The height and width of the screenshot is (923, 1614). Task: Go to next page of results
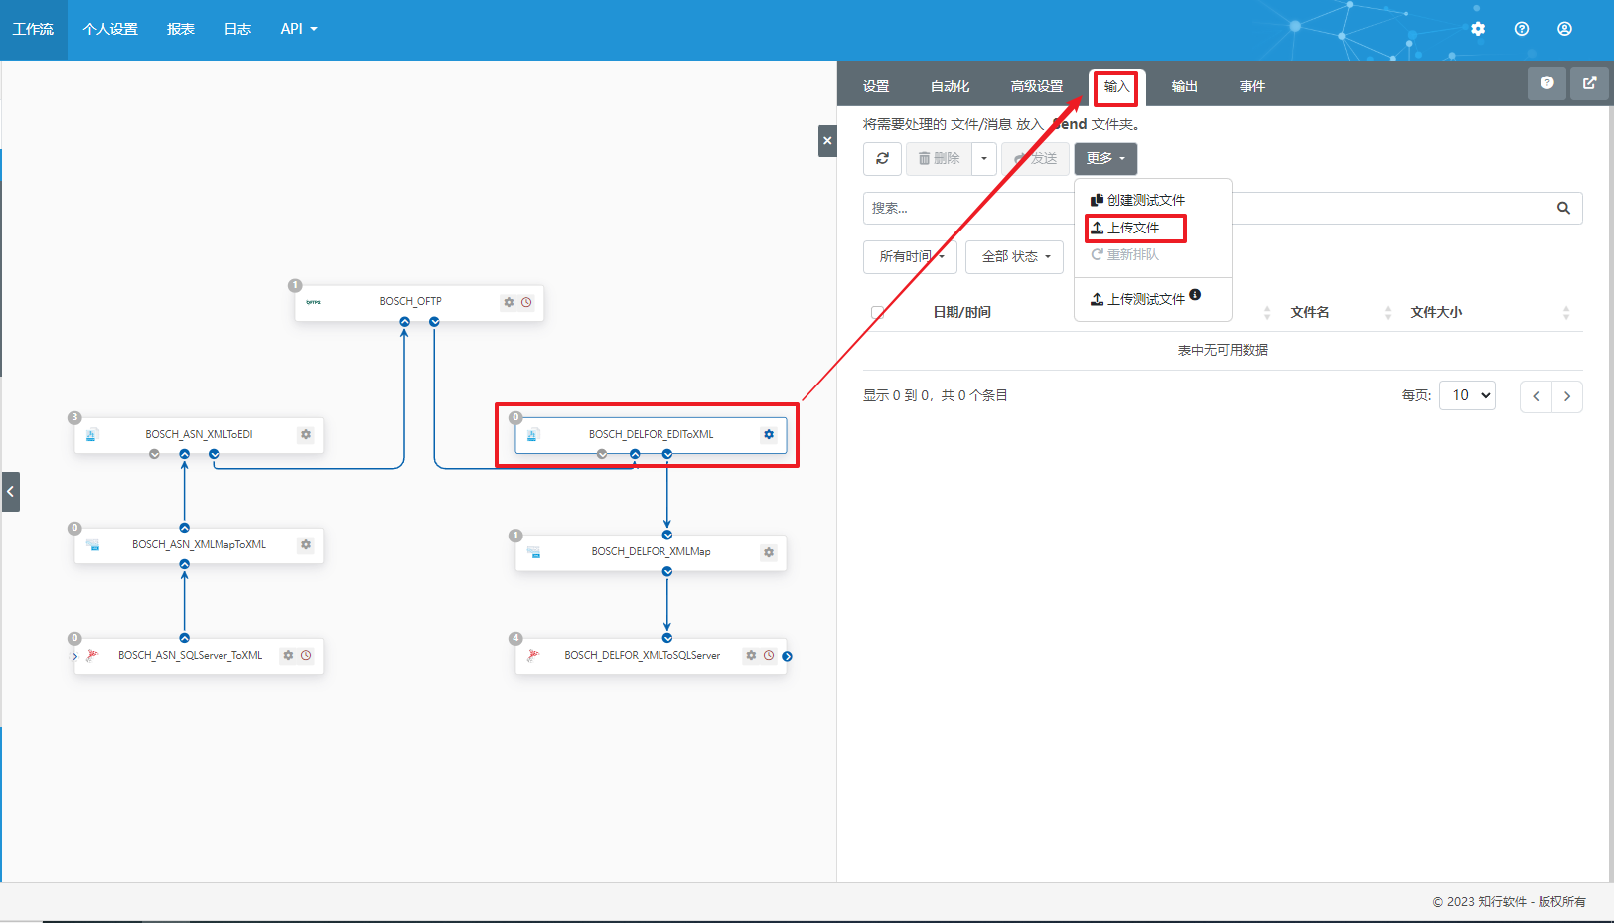[1567, 396]
